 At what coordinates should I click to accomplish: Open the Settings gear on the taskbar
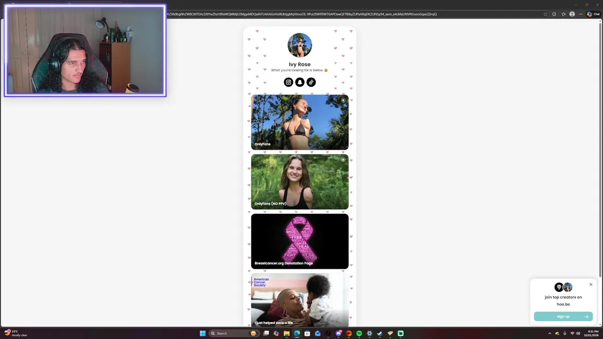369,333
